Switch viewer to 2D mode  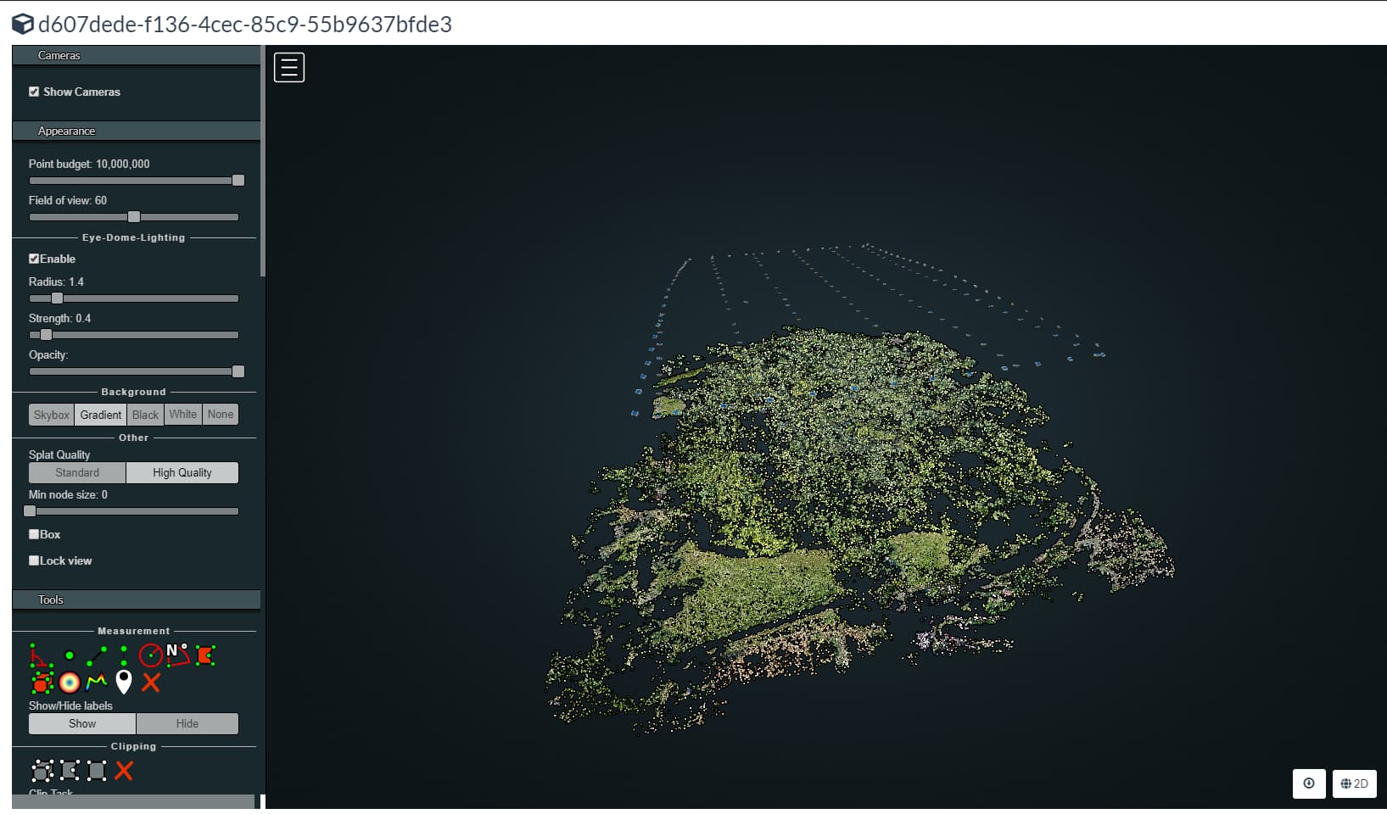pos(1354,783)
